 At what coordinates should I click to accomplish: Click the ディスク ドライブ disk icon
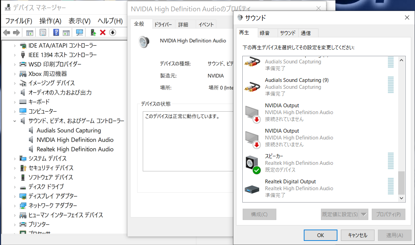(23, 187)
